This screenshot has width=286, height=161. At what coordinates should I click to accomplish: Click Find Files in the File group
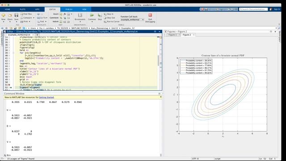coord(26,14)
